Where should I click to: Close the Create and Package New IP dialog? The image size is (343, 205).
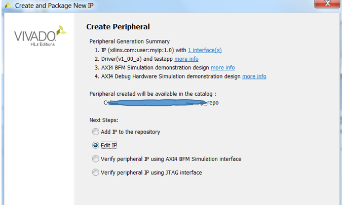(x=327, y=5)
